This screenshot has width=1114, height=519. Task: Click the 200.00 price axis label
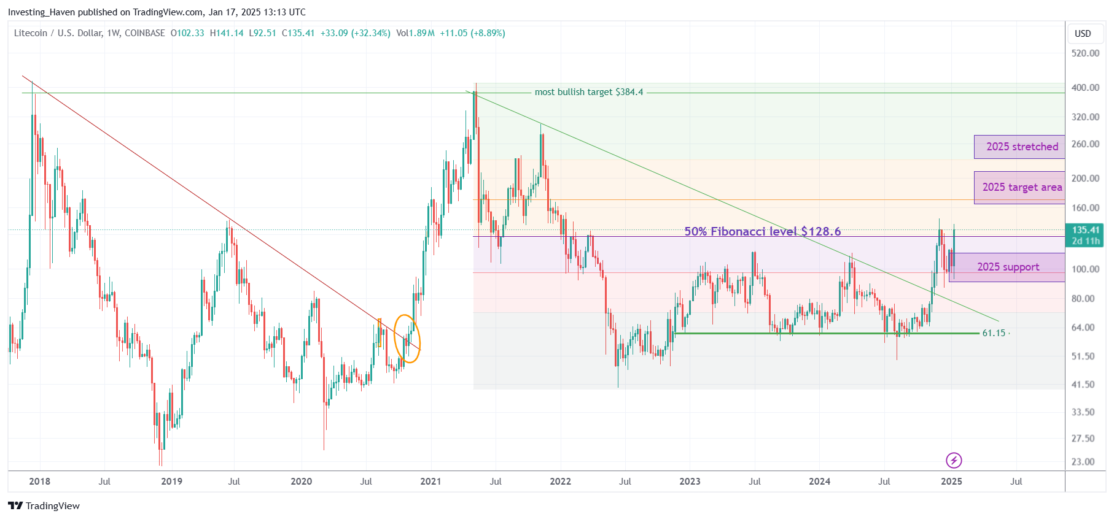coord(1085,179)
